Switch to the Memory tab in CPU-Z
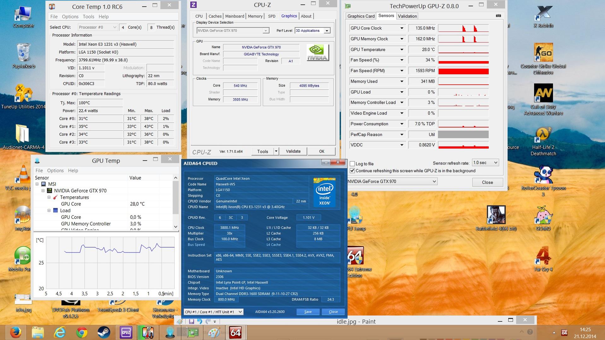Image resolution: width=605 pixels, height=340 pixels. 255,16
